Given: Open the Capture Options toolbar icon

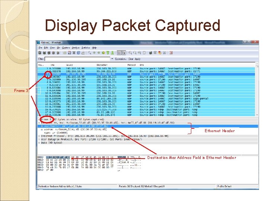Looking at the screenshot, I should coord(44,53).
